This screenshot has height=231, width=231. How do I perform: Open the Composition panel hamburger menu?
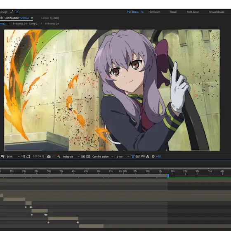(32, 18)
